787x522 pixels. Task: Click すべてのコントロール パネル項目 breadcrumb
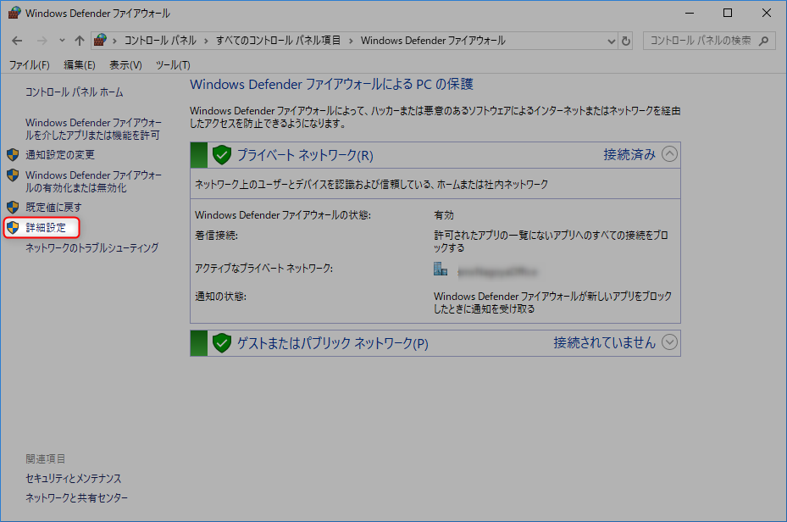278,41
